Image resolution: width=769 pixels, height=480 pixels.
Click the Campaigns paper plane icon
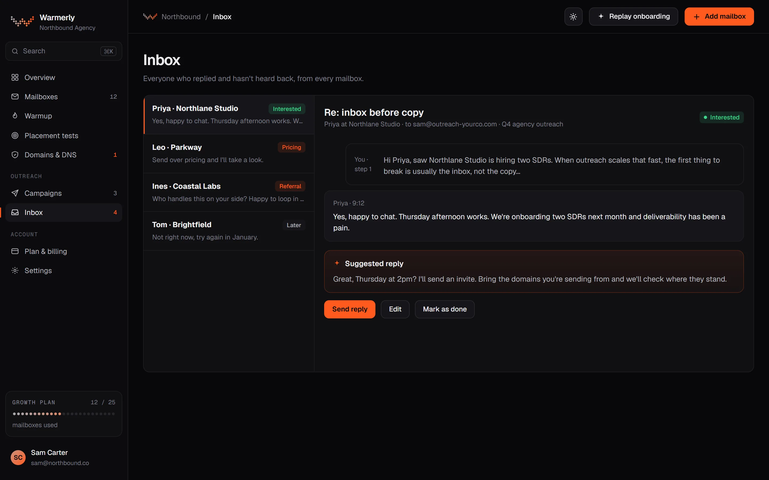tap(15, 193)
